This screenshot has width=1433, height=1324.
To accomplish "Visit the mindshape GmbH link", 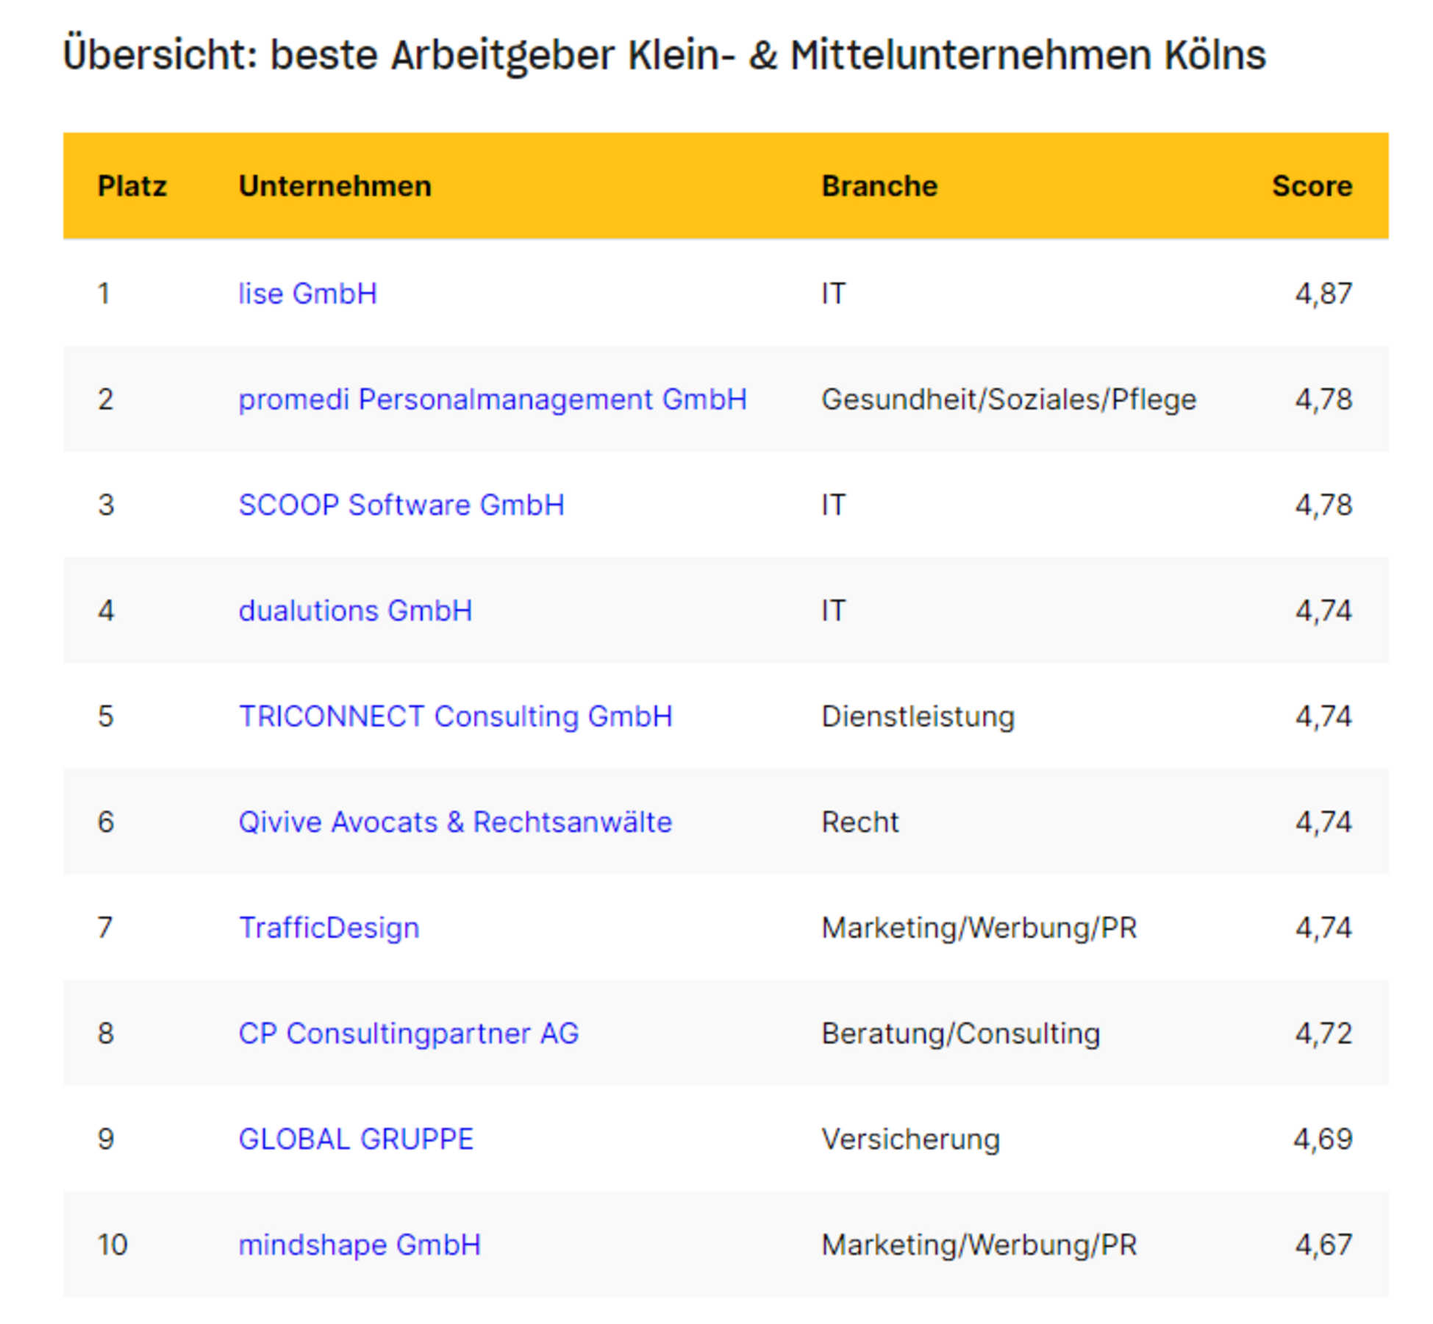I will pos(360,1245).
